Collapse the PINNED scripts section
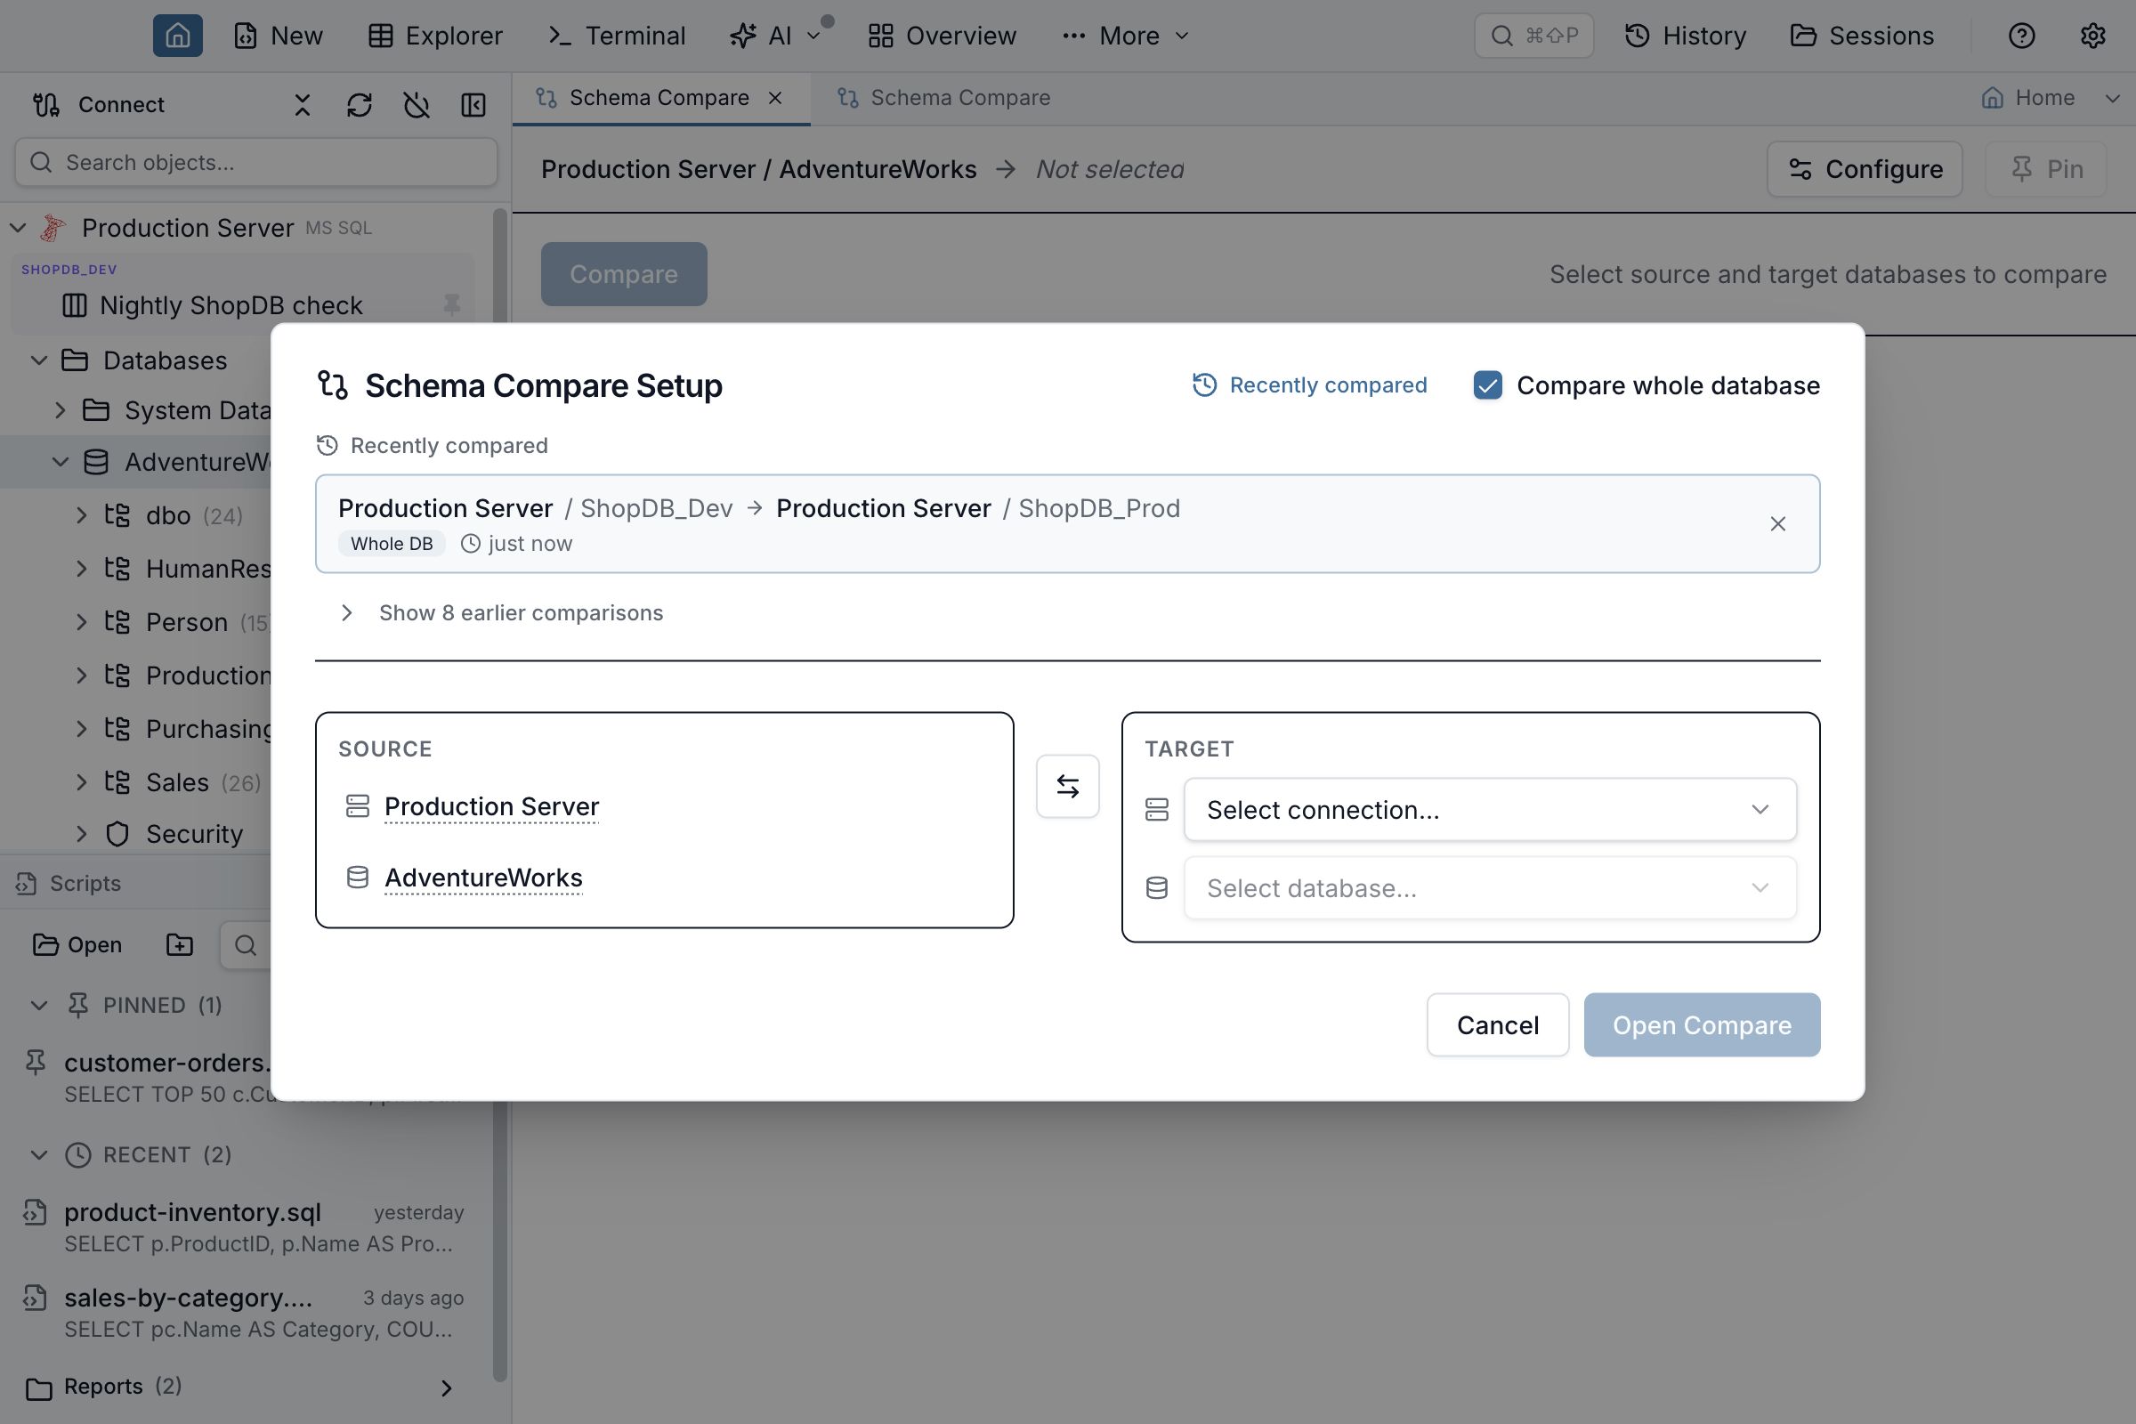 coord(39,1005)
